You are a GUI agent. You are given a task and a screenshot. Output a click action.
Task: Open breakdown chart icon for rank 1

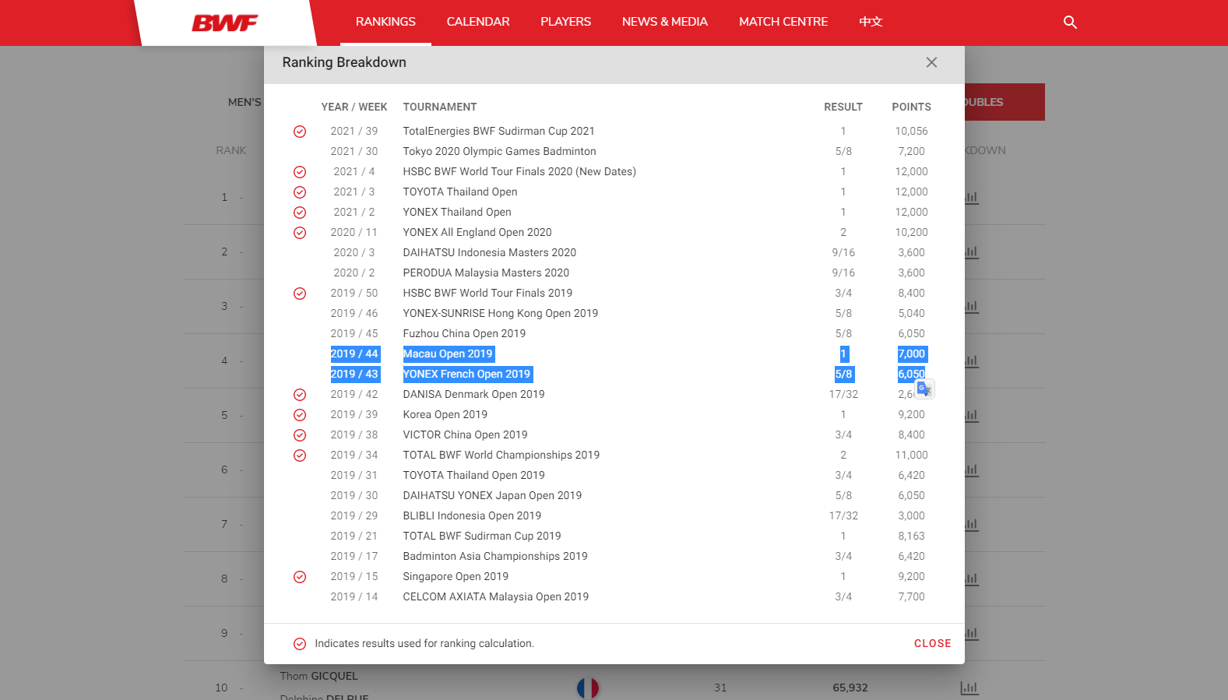(x=971, y=198)
